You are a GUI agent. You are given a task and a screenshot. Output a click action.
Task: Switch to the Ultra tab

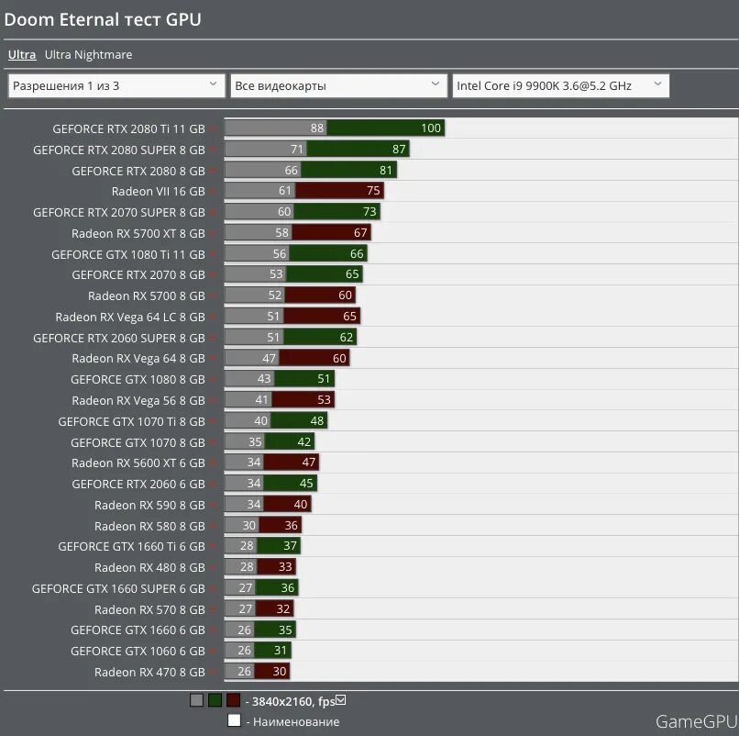(22, 55)
